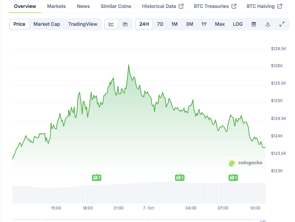Click the news marker near 07:00
Screen dimensions: 295x222
coord(233,177)
